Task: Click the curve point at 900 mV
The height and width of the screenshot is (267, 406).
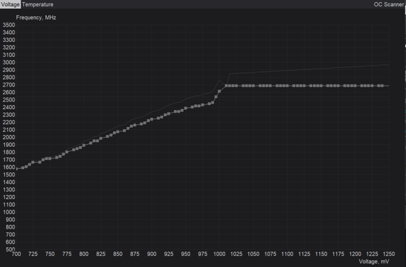Action: pyautogui.click(x=151, y=119)
